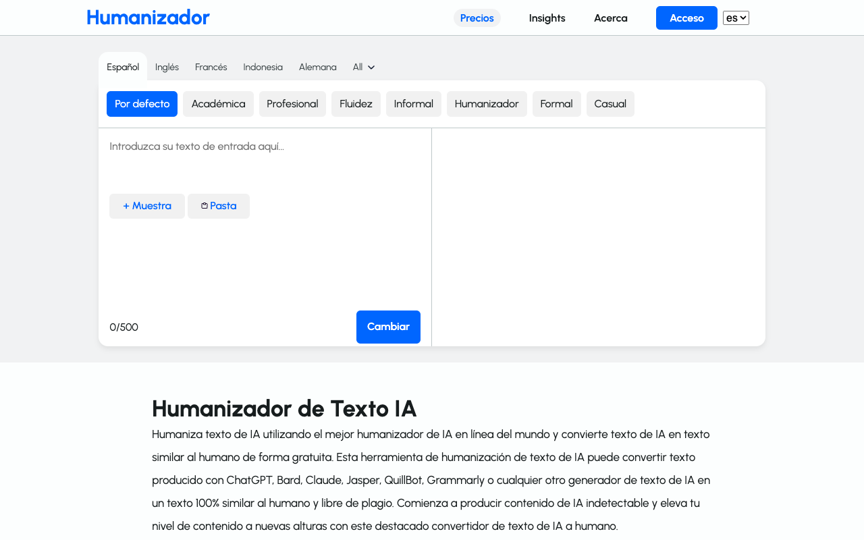Select the Por defecto mode
Image resolution: width=864 pixels, height=540 pixels.
[142, 104]
